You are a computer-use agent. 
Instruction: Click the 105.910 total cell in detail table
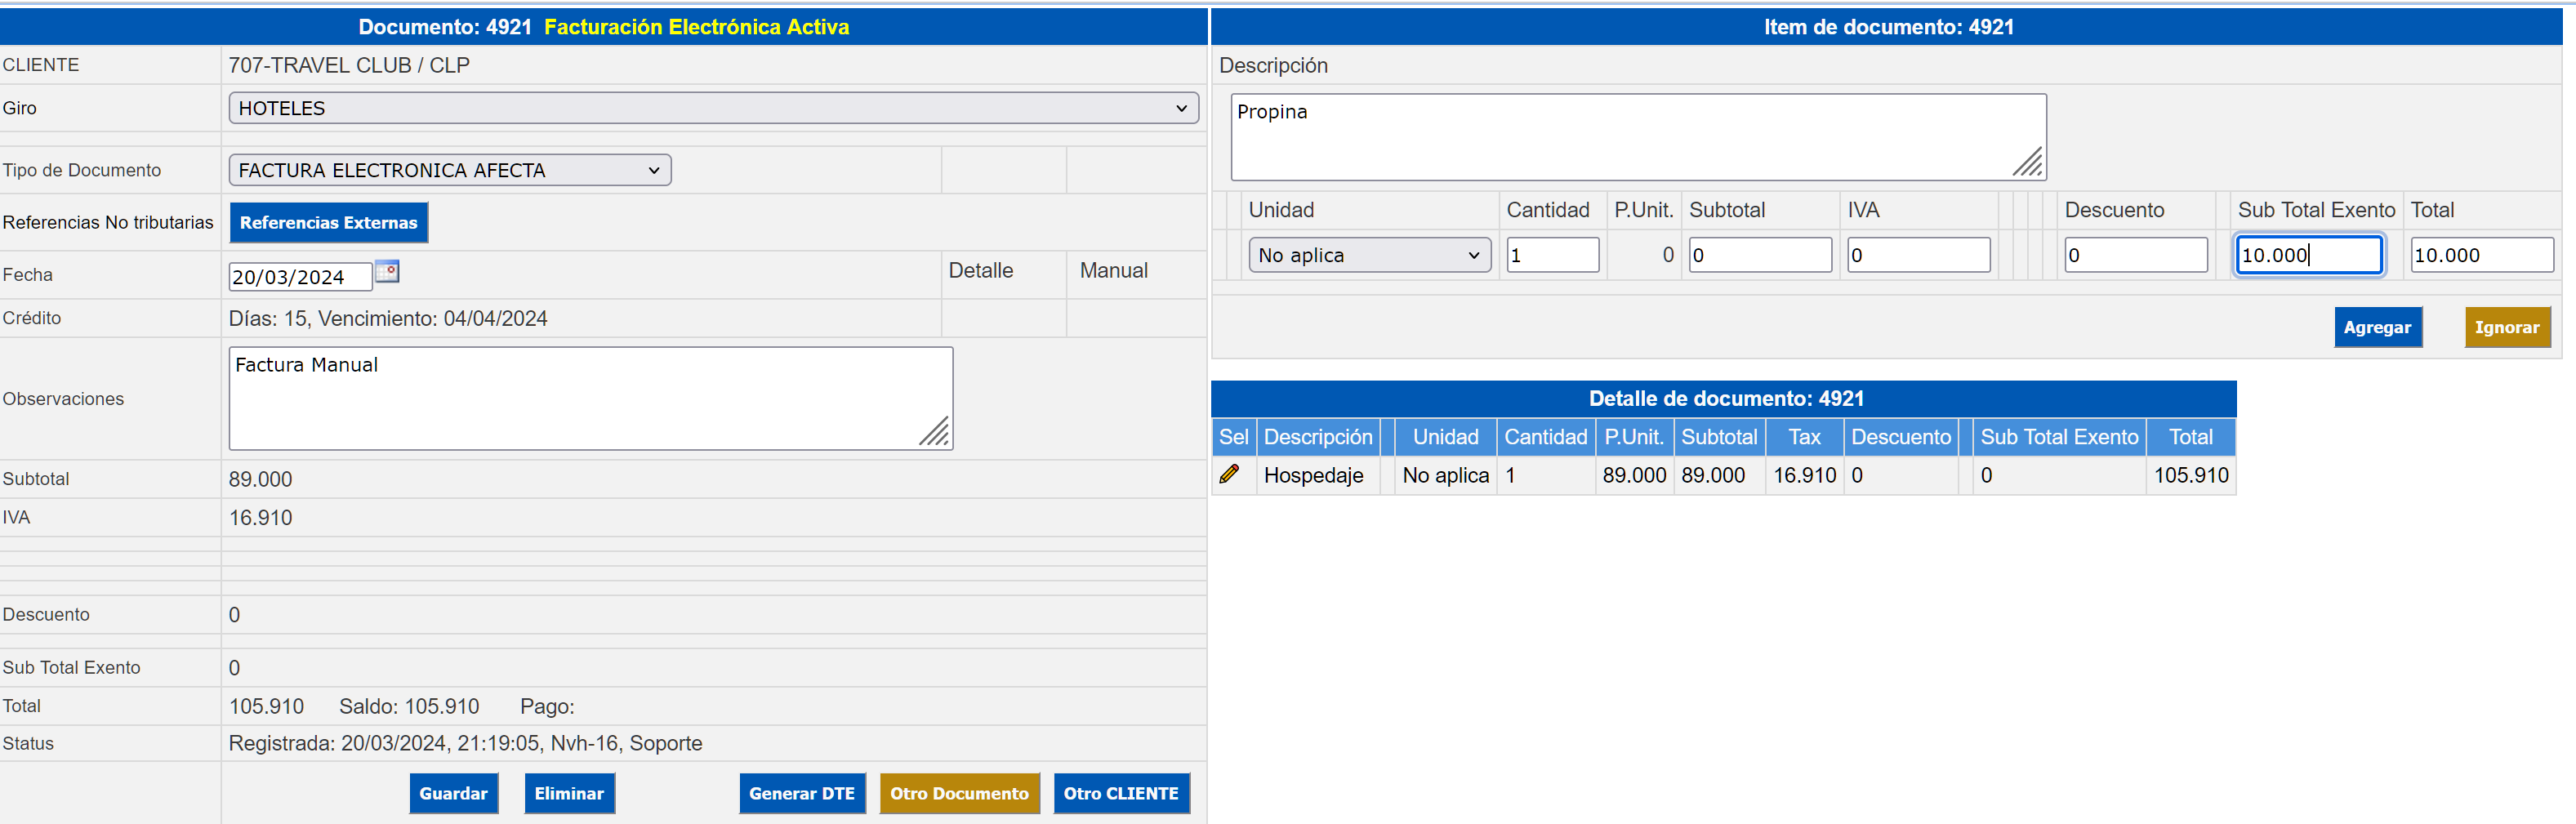point(2191,475)
